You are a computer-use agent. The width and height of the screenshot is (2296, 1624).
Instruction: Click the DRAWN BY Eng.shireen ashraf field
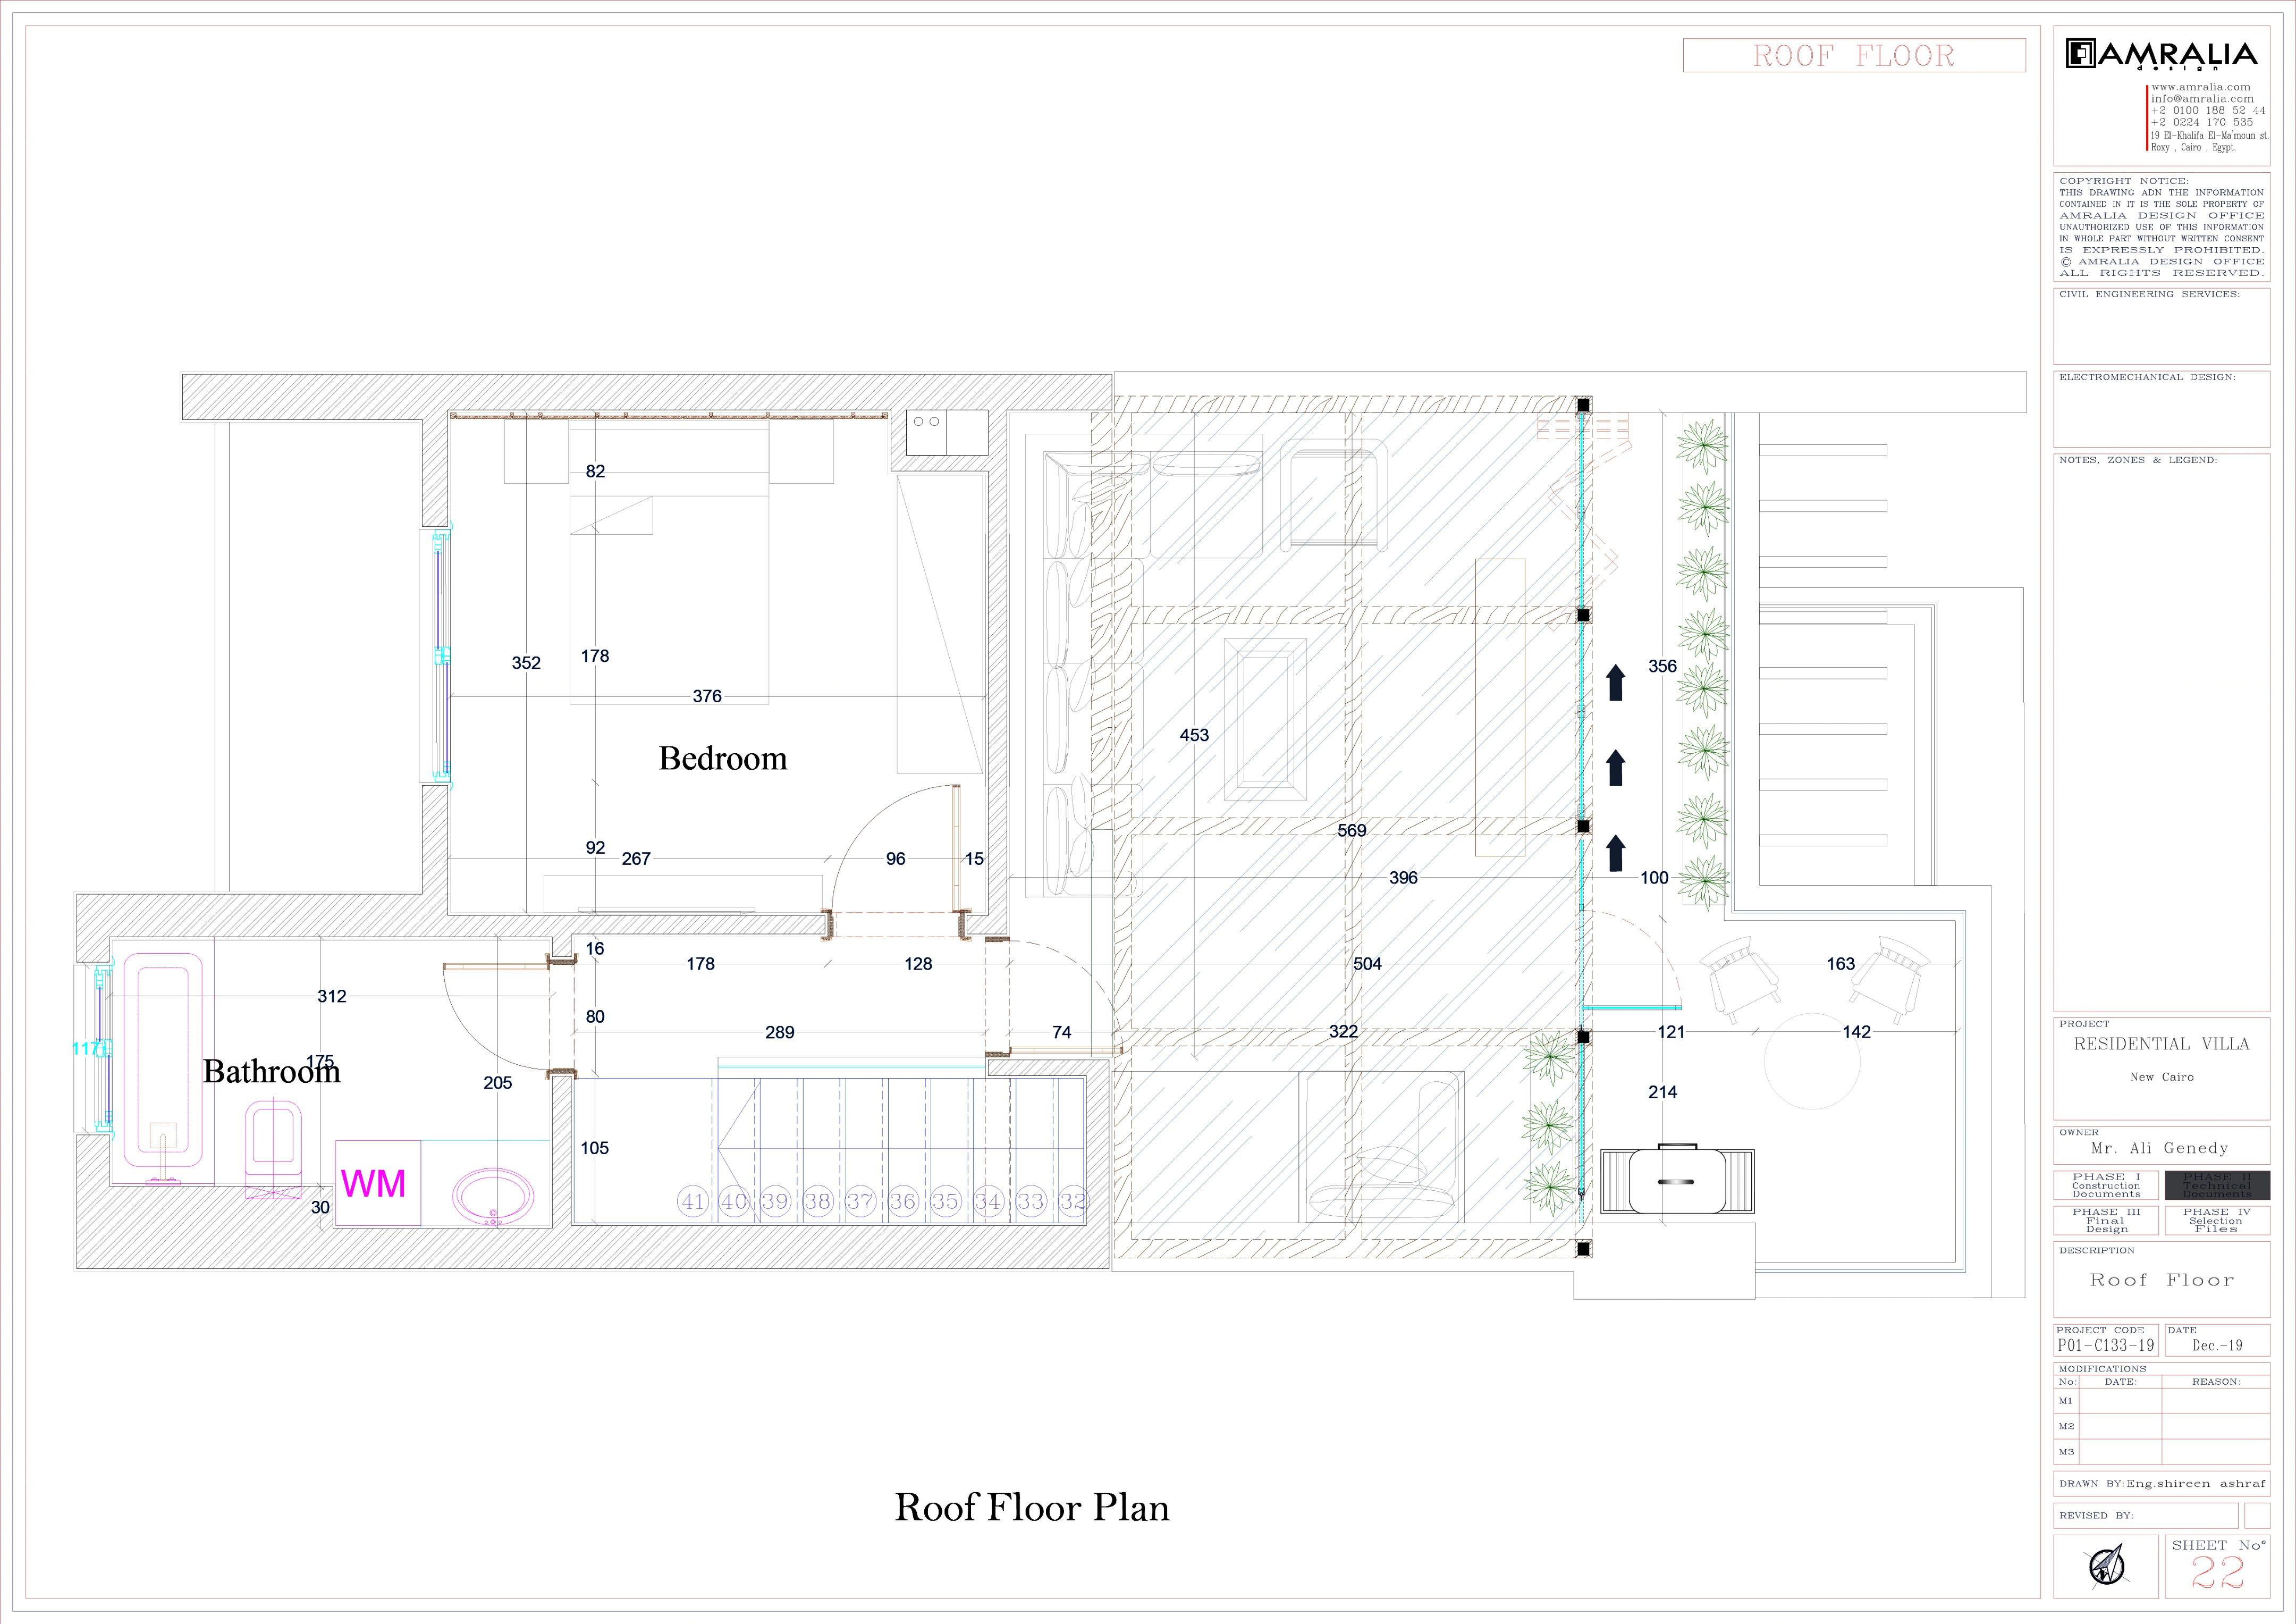pos(2161,1484)
